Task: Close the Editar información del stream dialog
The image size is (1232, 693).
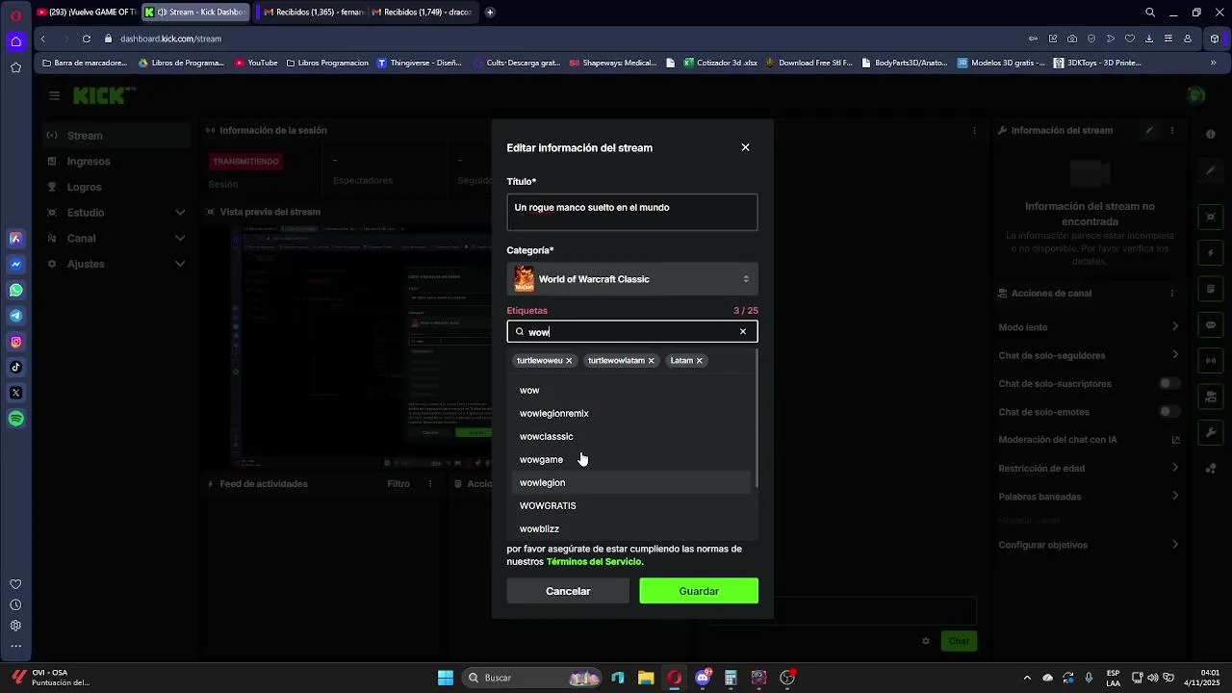Action: [745, 147]
